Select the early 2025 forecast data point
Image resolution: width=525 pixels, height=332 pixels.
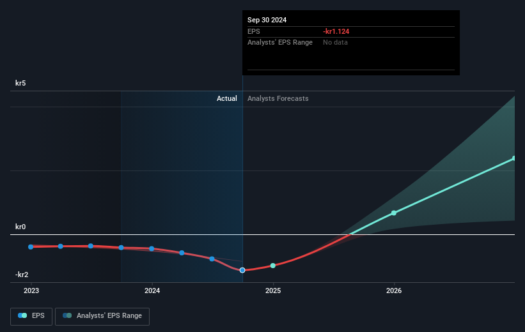point(273,266)
